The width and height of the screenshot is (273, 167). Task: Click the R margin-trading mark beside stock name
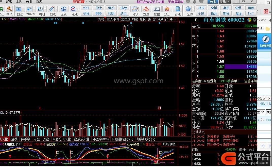click(x=196, y=20)
